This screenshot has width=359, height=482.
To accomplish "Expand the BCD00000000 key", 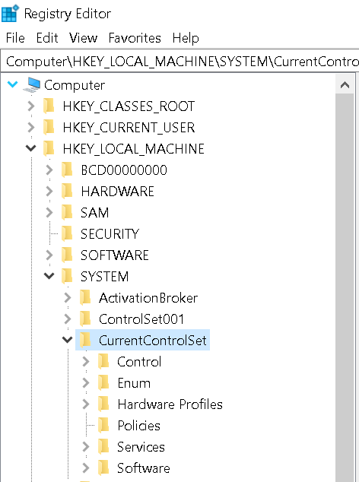I will [x=49, y=170].
